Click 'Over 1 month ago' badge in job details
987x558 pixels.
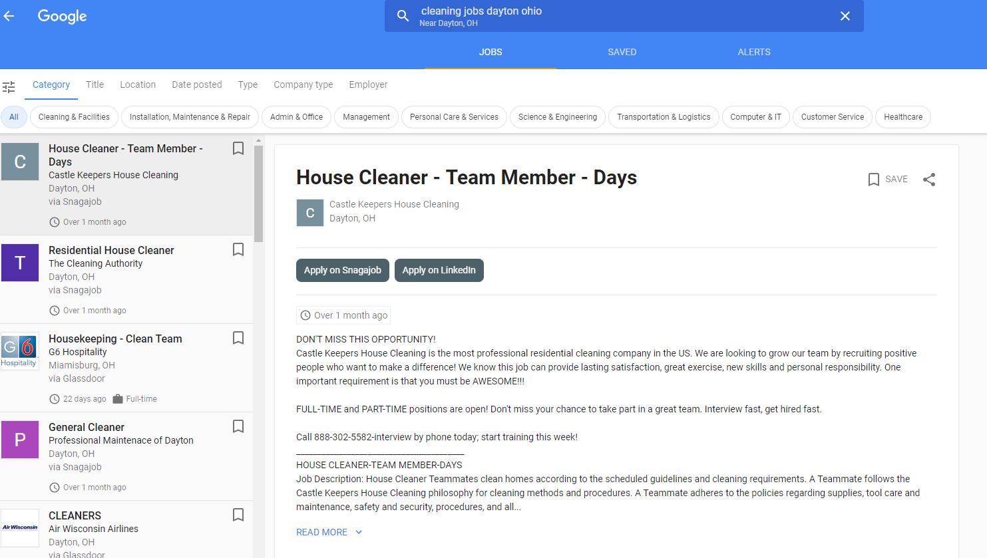[343, 315]
